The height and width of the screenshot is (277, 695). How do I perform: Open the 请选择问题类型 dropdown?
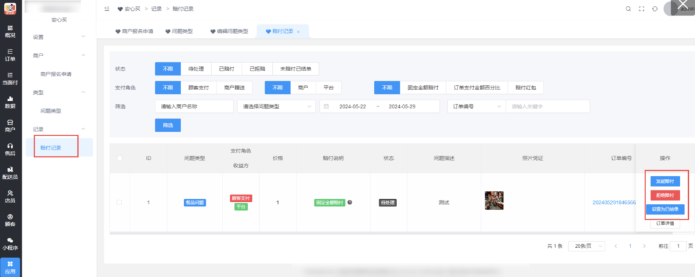[276, 106]
